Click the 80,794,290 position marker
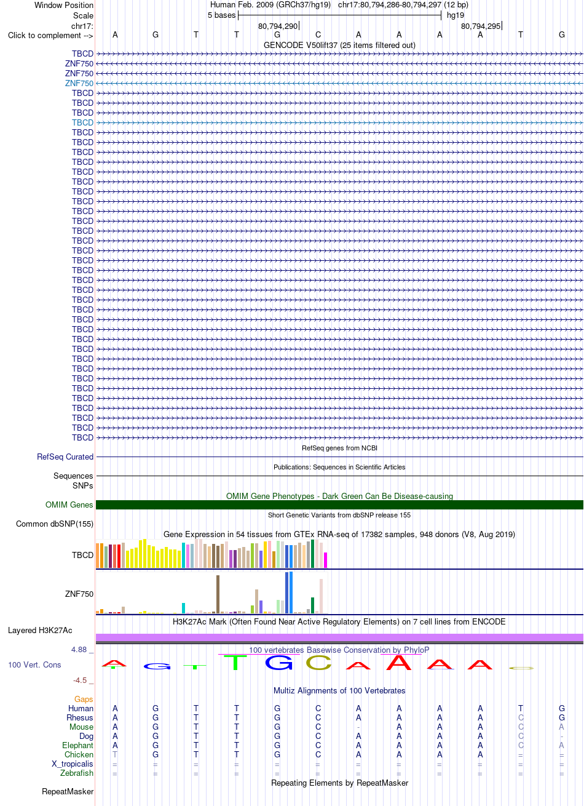This screenshot has width=584, height=806. coord(278,26)
